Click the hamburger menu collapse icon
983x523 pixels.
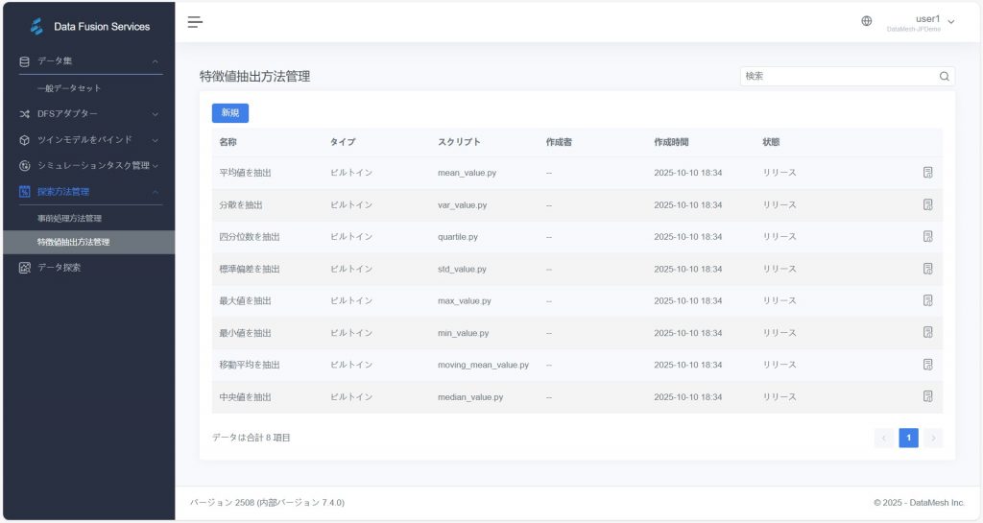click(x=195, y=21)
